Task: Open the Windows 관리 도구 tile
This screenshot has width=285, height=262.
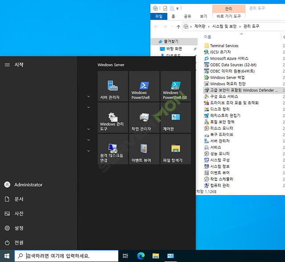Action: [x=113, y=118]
